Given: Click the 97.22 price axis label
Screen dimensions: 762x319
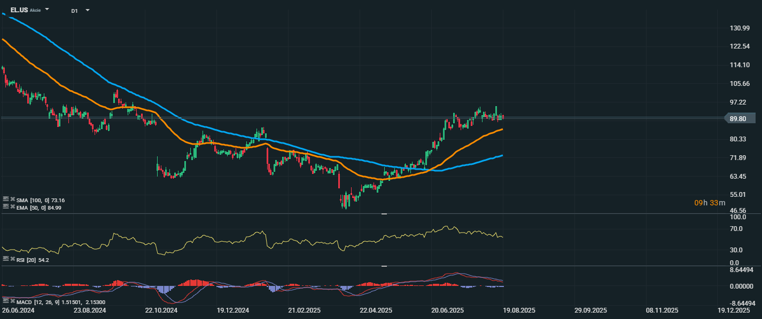Looking at the screenshot, I should click(738, 102).
